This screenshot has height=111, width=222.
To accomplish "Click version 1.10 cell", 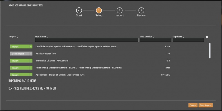I will tap(168, 54).
